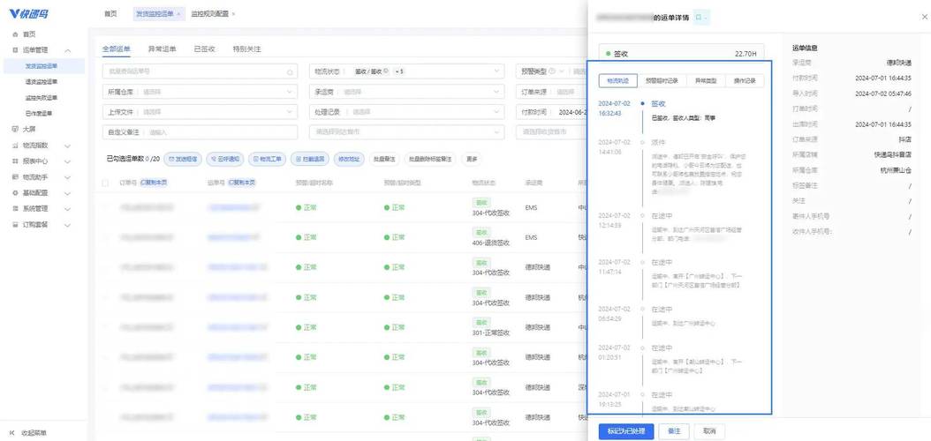Screen dimensions: 931x441
Task: Click the 自定义备注 input field
Action: click(201, 132)
